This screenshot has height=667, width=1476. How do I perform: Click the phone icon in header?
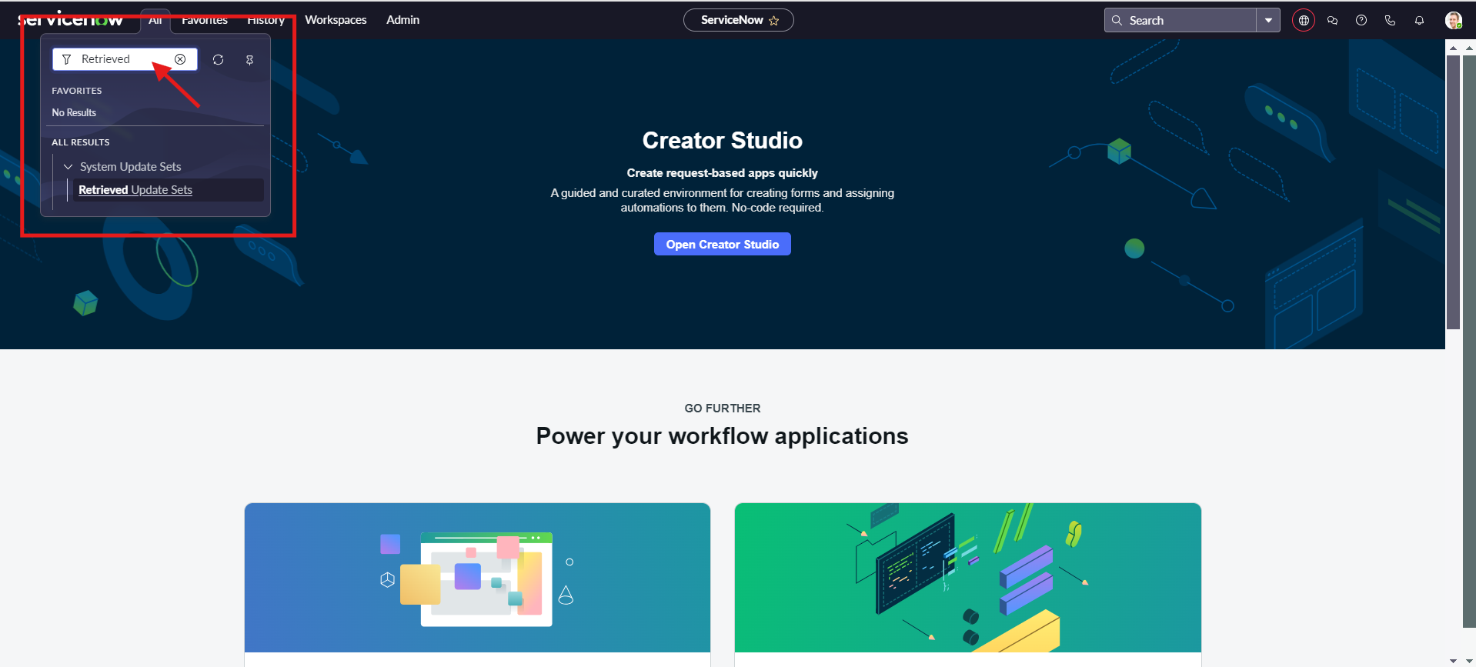pos(1390,21)
